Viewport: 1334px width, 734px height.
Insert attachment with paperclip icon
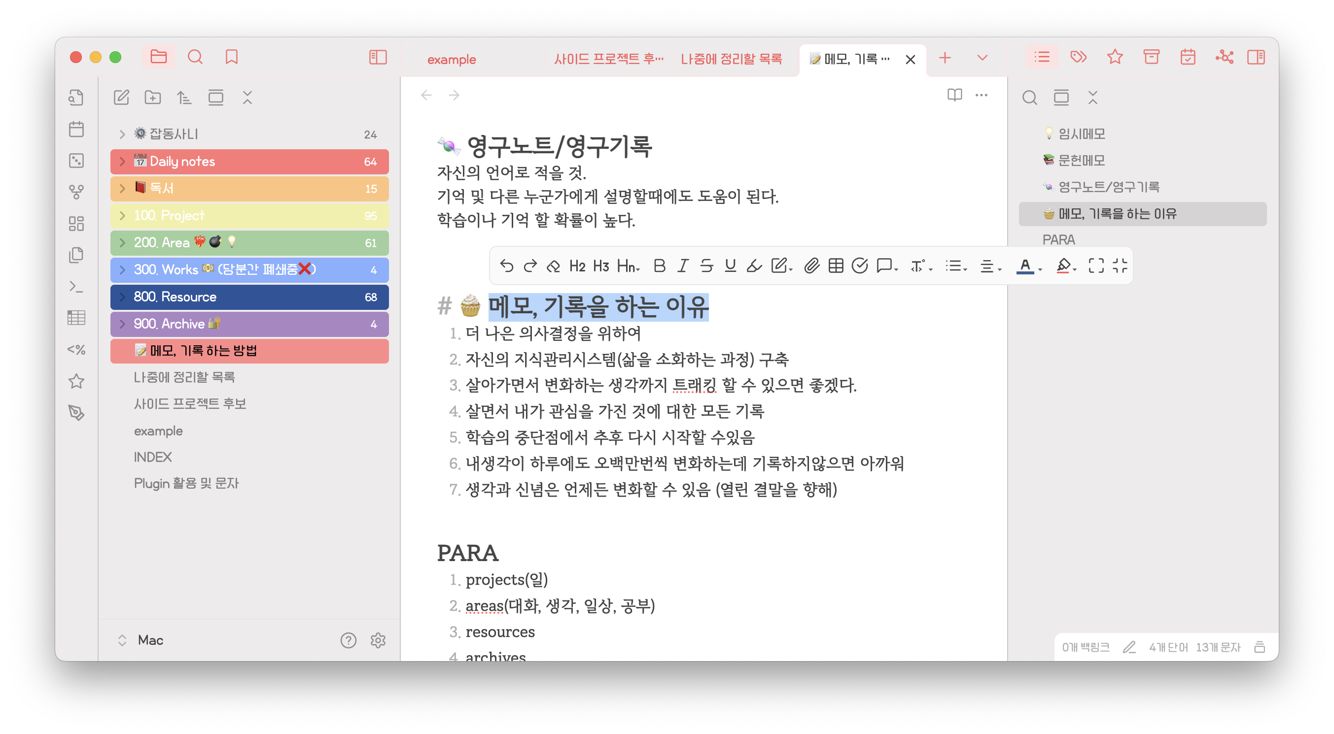point(811,266)
